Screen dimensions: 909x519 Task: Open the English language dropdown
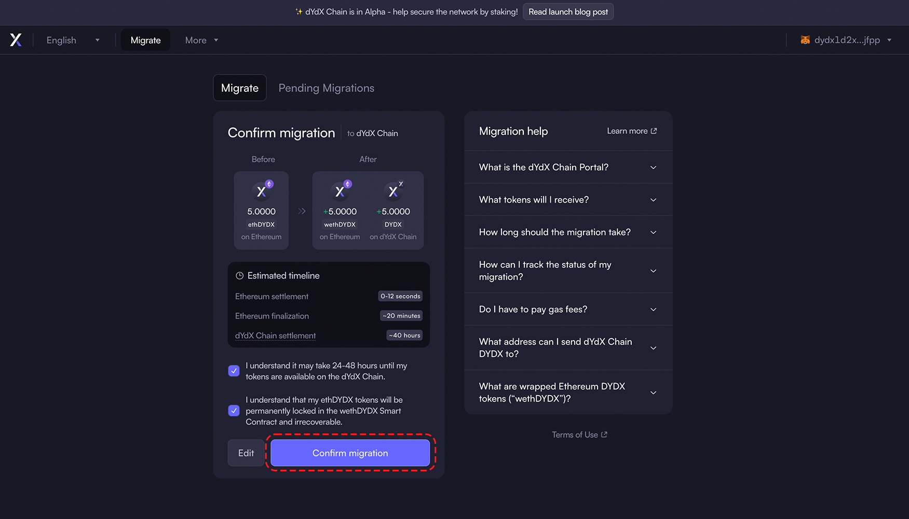(x=73, y=40)
